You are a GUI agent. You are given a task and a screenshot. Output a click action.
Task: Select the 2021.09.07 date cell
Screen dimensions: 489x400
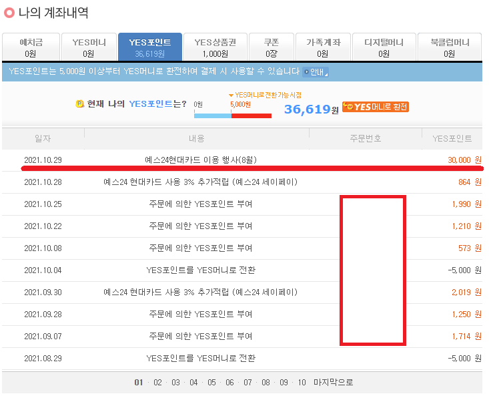pos(43,337)
